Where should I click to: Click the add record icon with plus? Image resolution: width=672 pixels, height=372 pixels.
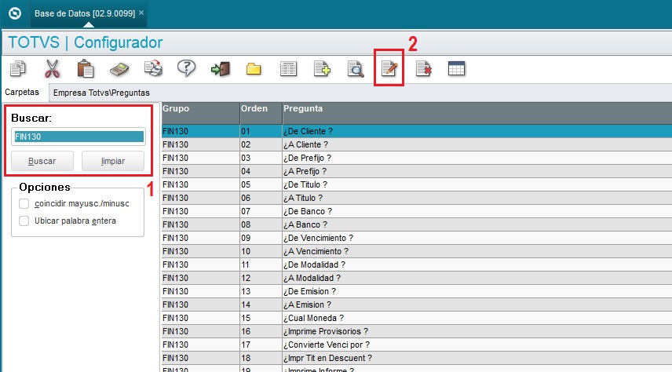322,68
